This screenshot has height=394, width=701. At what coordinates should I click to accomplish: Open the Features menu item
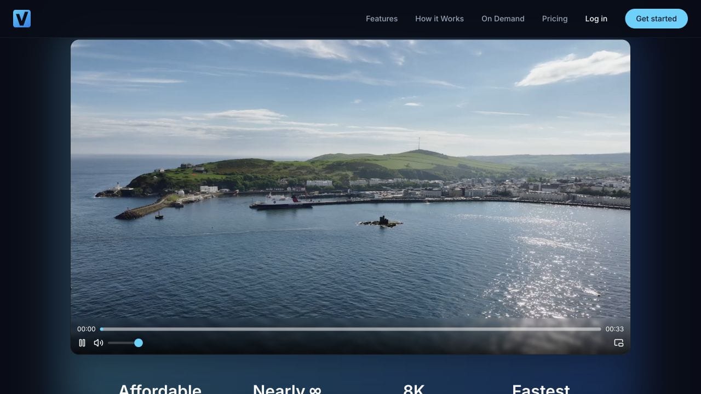(x=382, y=19)
